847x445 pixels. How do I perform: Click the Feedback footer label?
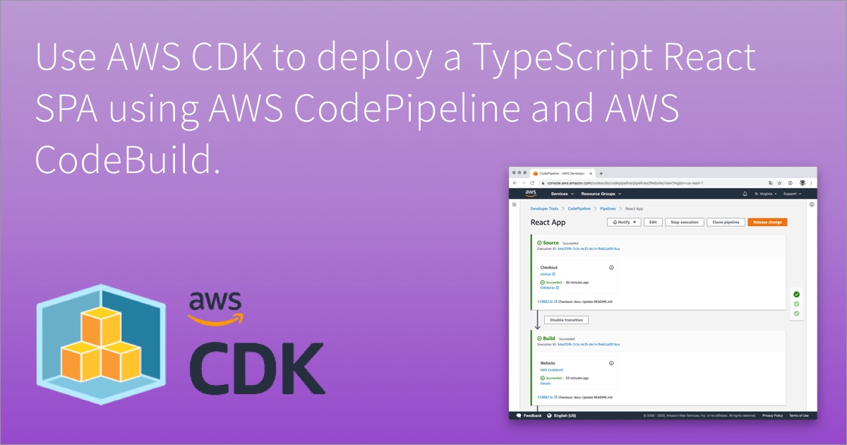(x=533, y=415)
